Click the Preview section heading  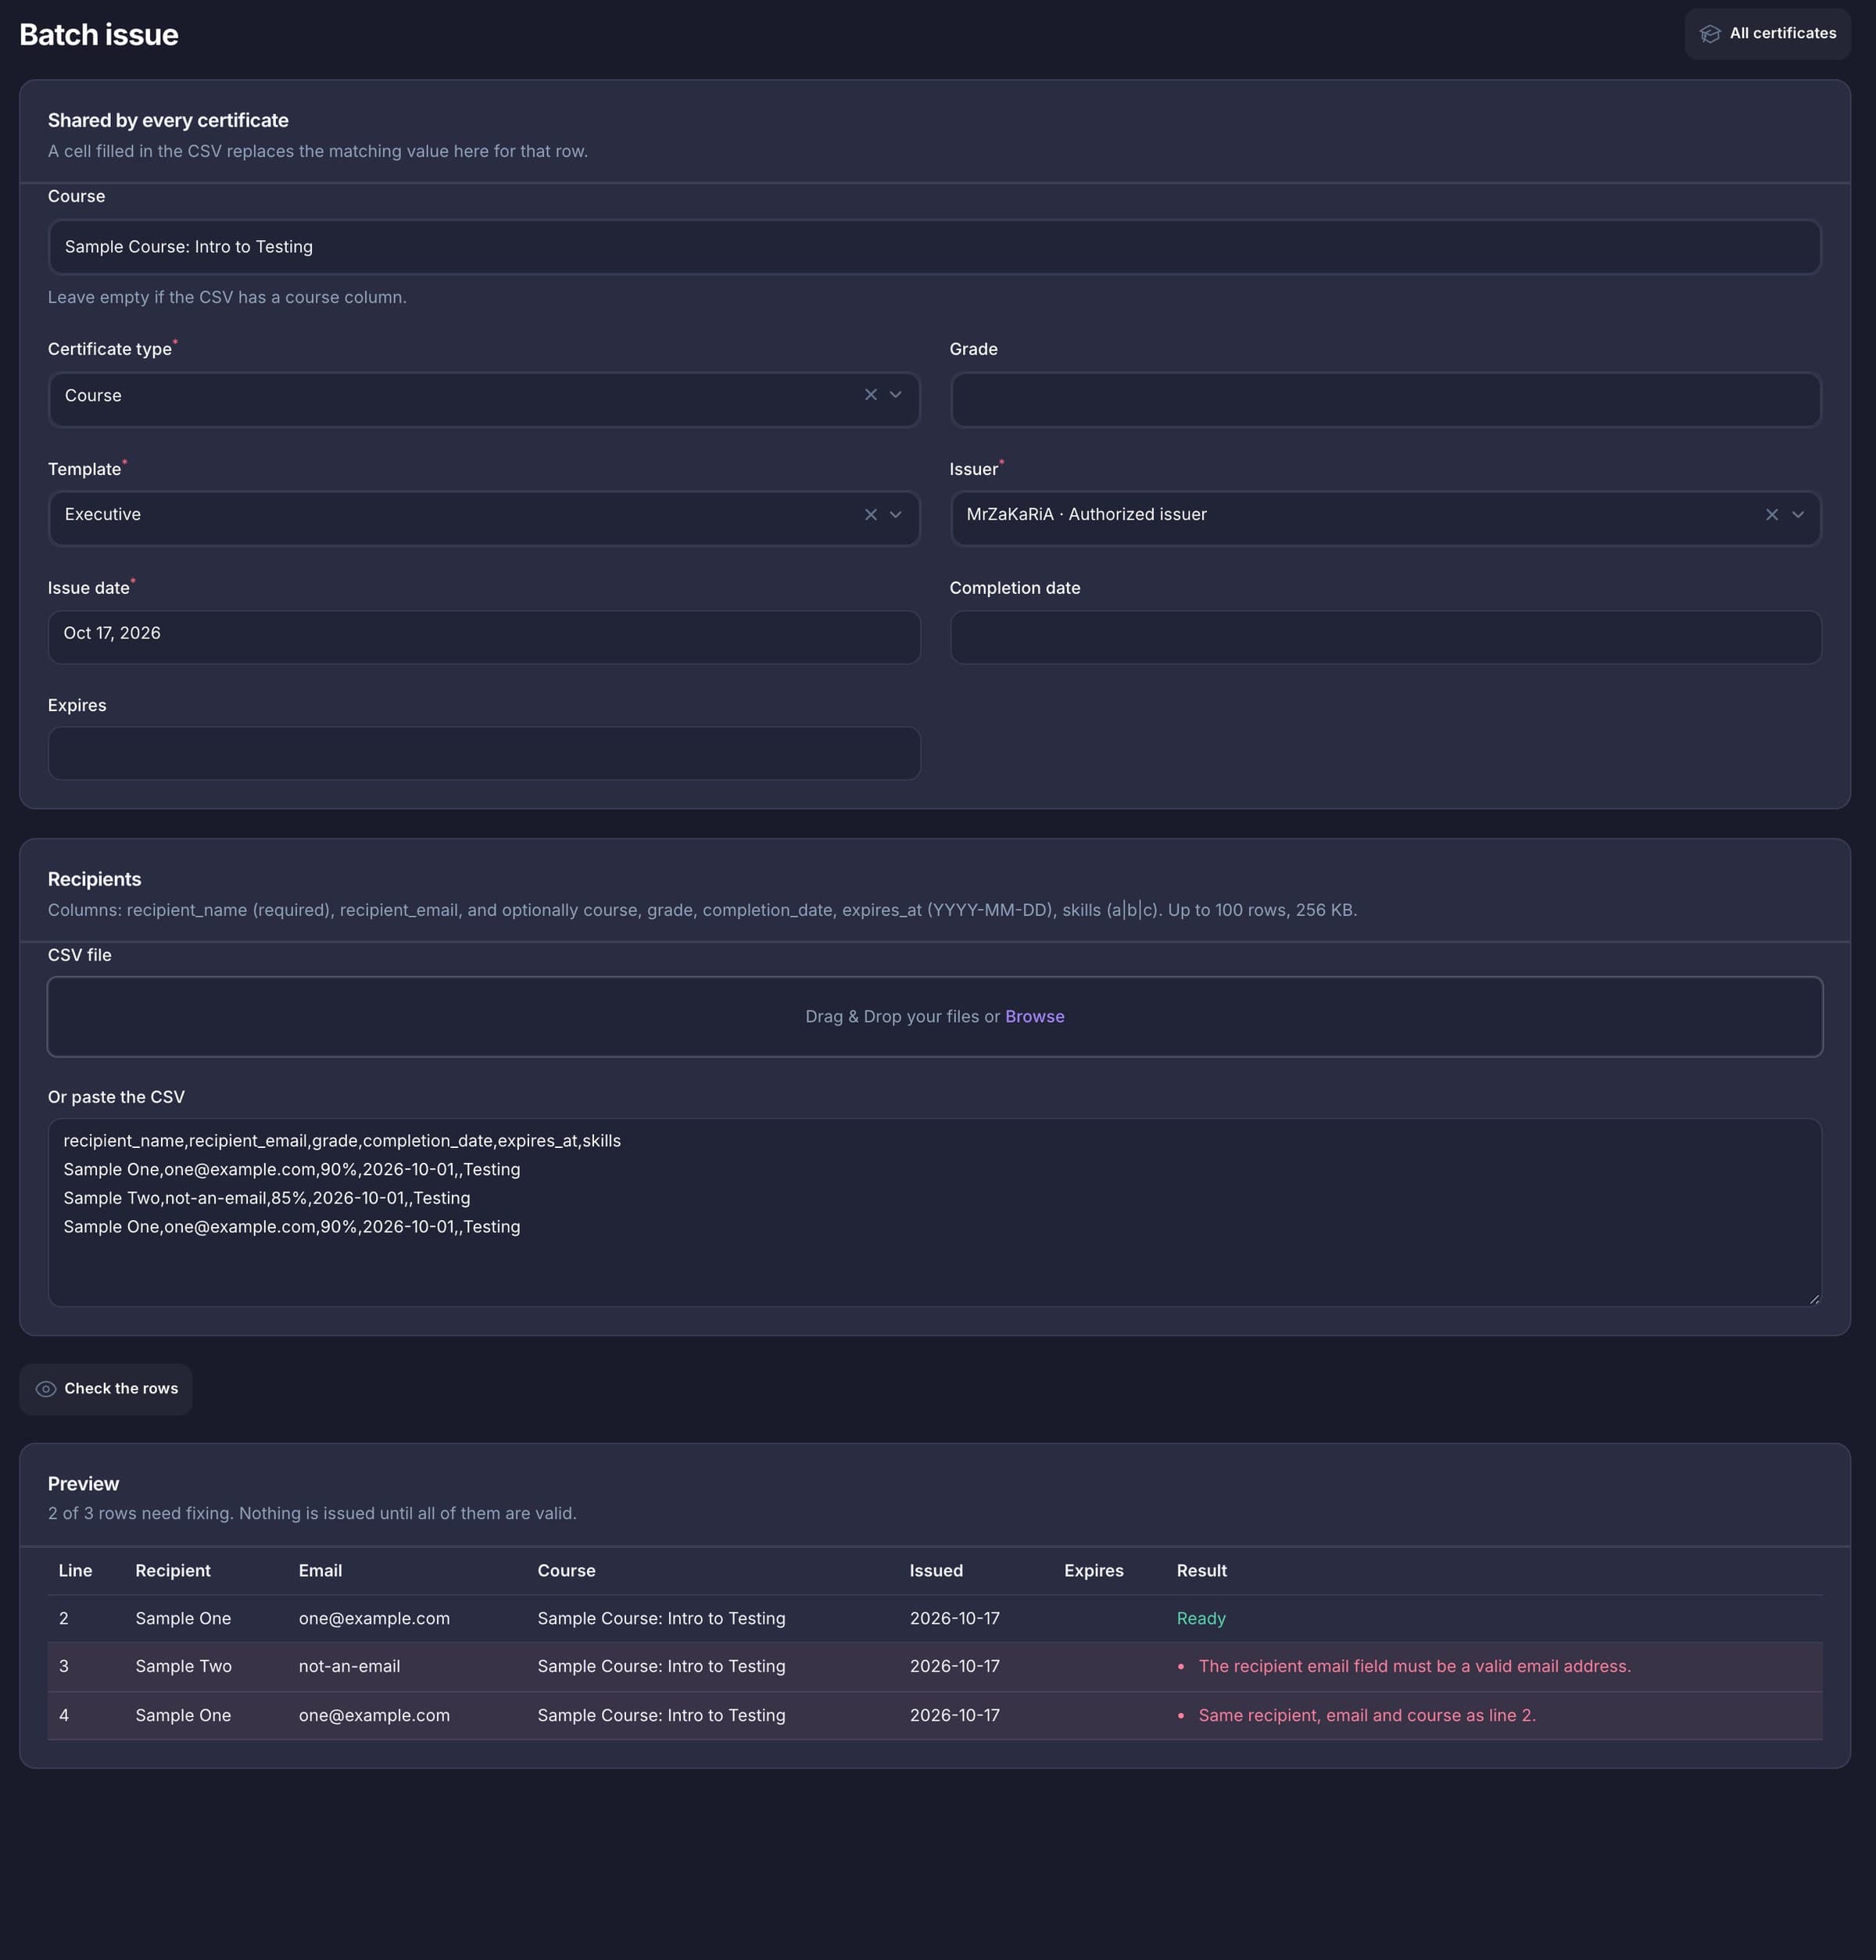(83, 1484)
